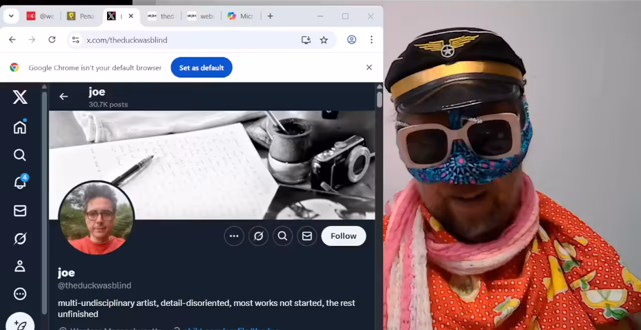This screenshot has width=641, height=330.
Task: Open the More circle icon in the sidebar
Action: [20, 294]
